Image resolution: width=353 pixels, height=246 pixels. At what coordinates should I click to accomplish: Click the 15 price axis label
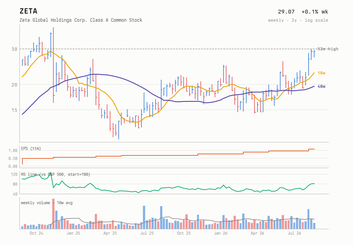[x=14, y=110]
